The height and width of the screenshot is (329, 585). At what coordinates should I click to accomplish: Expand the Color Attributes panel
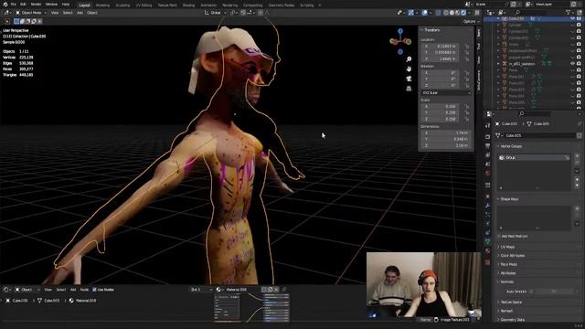(x=512, y=256)
